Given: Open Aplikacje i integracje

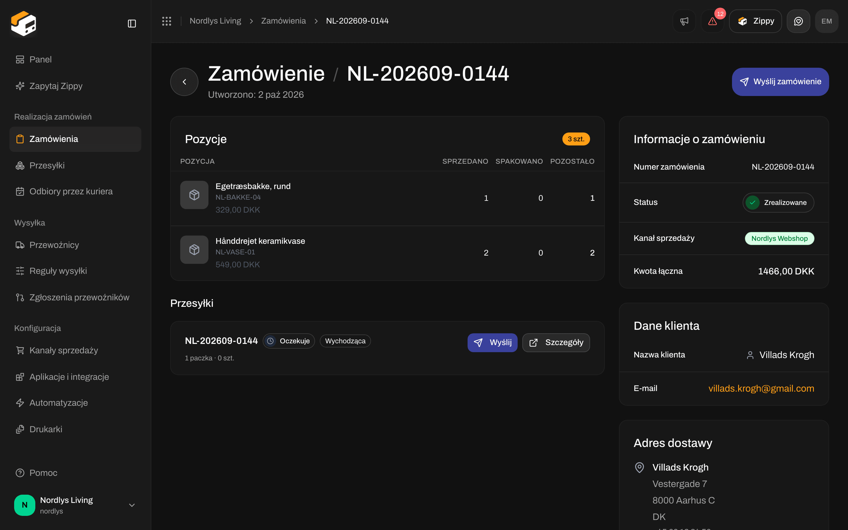Looking at the screenshot, I should (75, 377).
